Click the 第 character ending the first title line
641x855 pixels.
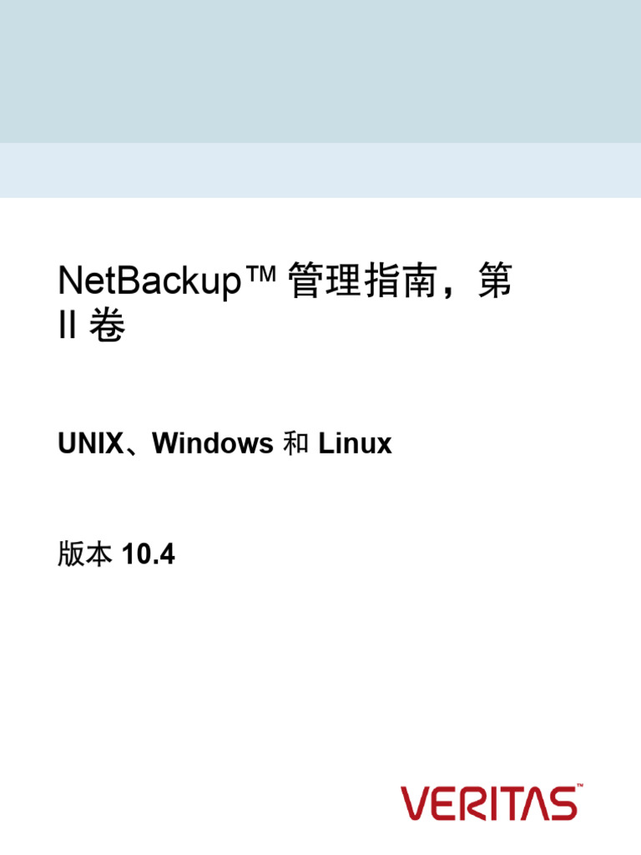tap(495, 282)
